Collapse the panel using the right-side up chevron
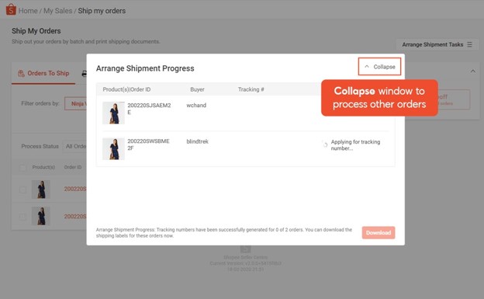 coord(473,71)
